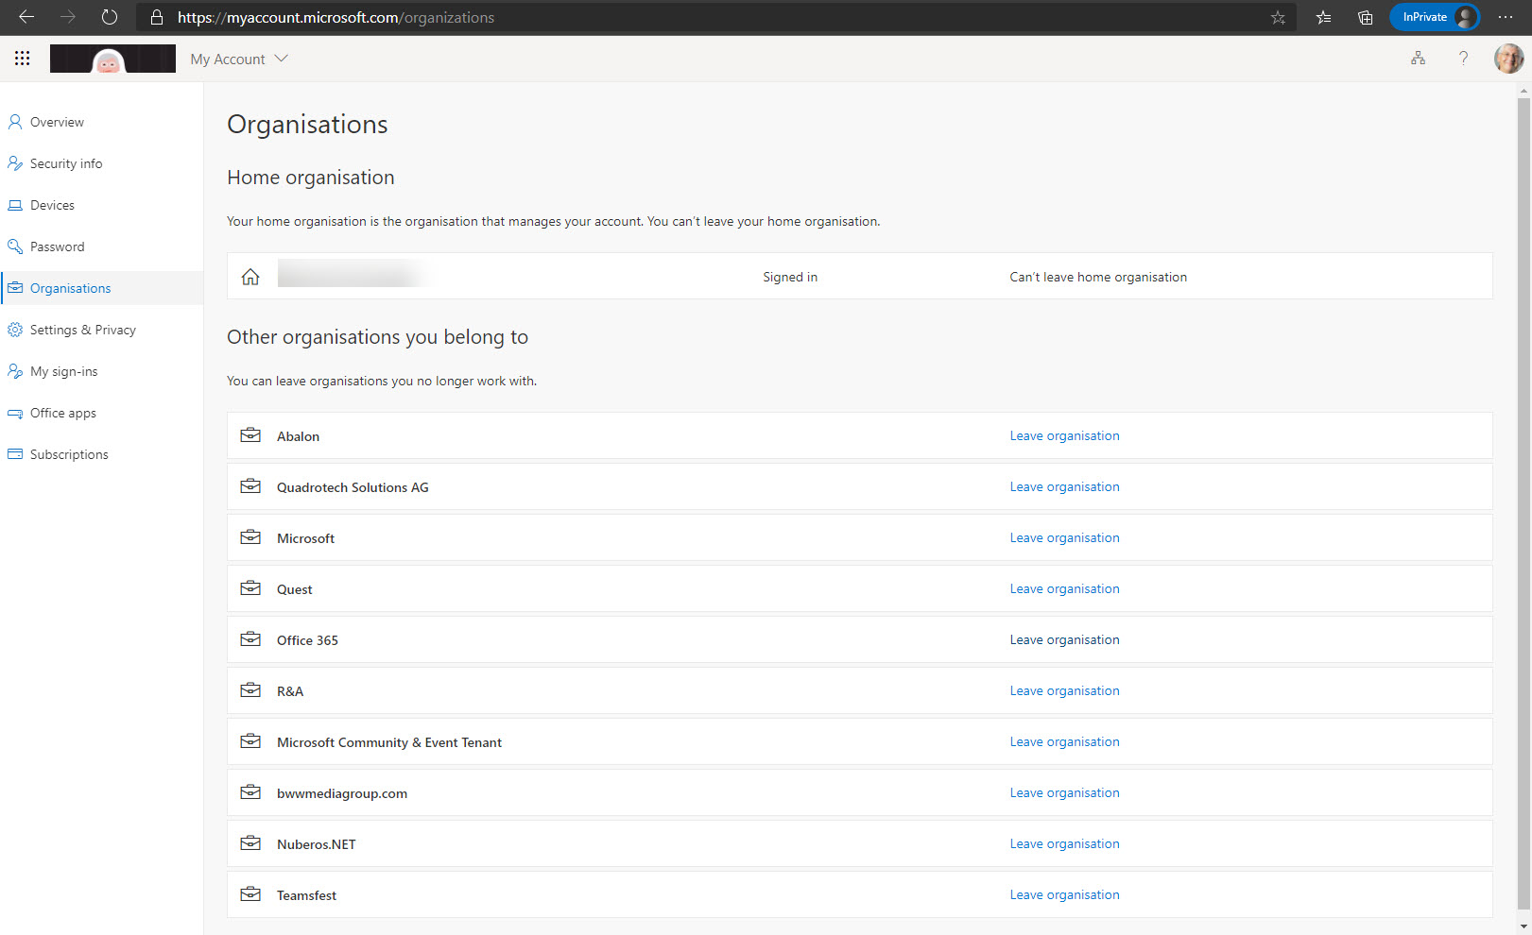Click briefcase icon next to Teamsfest

(250, 894)
